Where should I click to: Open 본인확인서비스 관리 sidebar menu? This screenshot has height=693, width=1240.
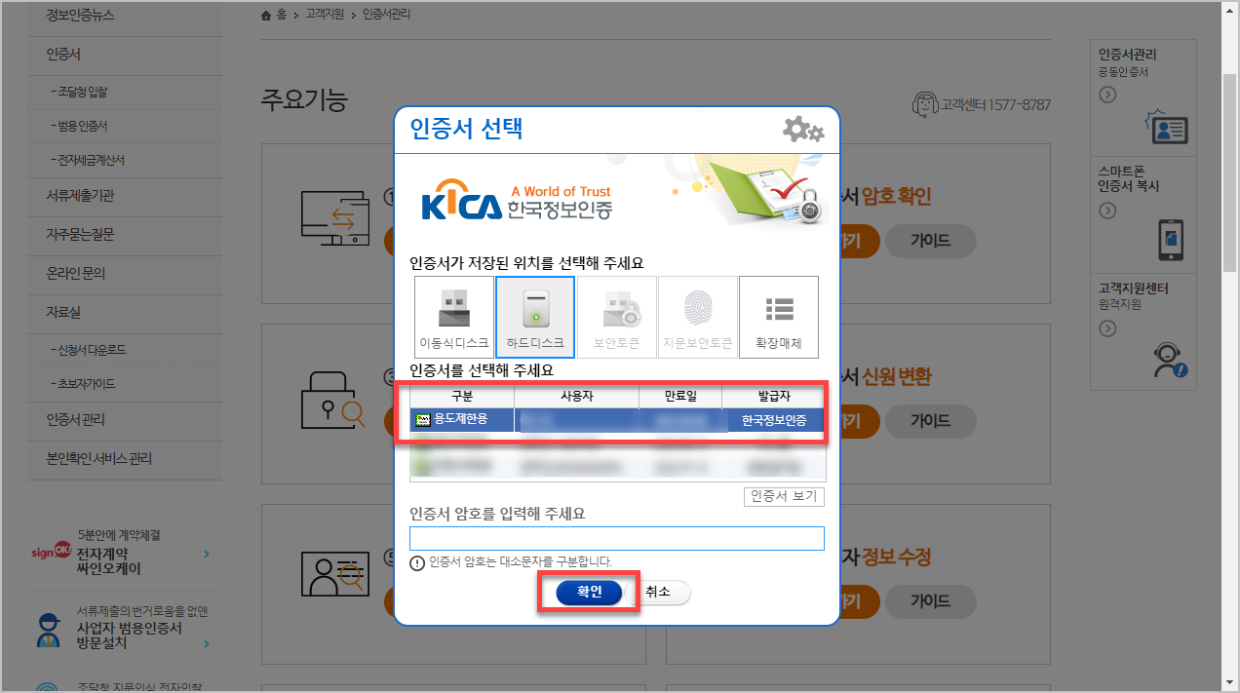98,459
